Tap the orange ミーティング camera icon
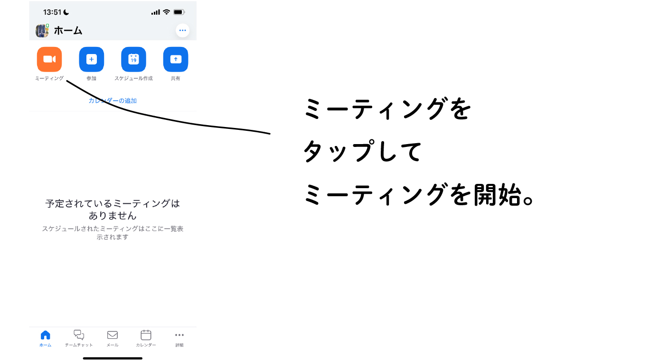Image resolution: width=649 pixels, height=364 pixels. coord(49,59)
